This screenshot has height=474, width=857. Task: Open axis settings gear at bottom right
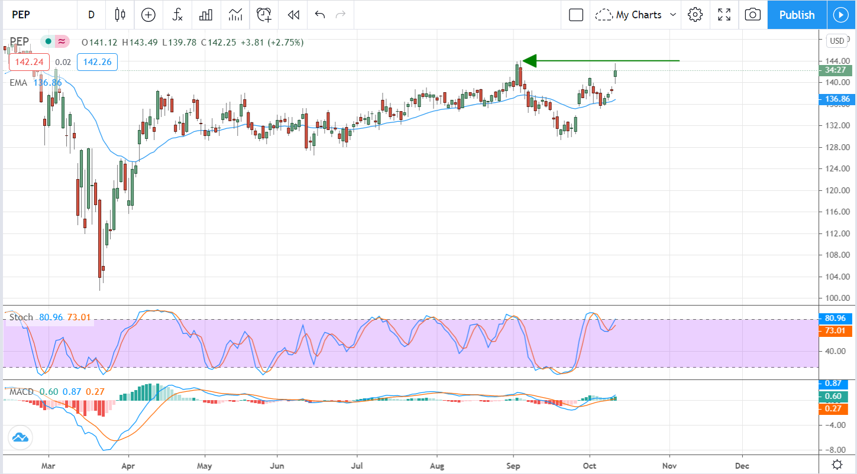837,464
